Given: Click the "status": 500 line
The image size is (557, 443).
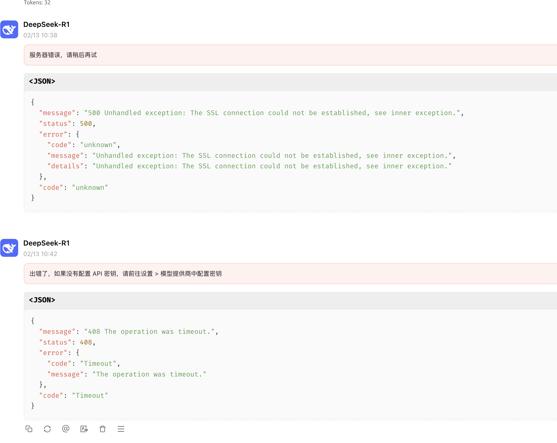Looking at the screenshot, I should click(68, 124).
